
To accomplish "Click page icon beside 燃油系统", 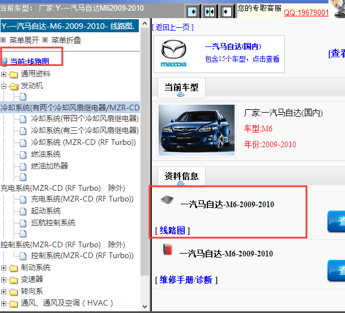I will tap(23, 155).
